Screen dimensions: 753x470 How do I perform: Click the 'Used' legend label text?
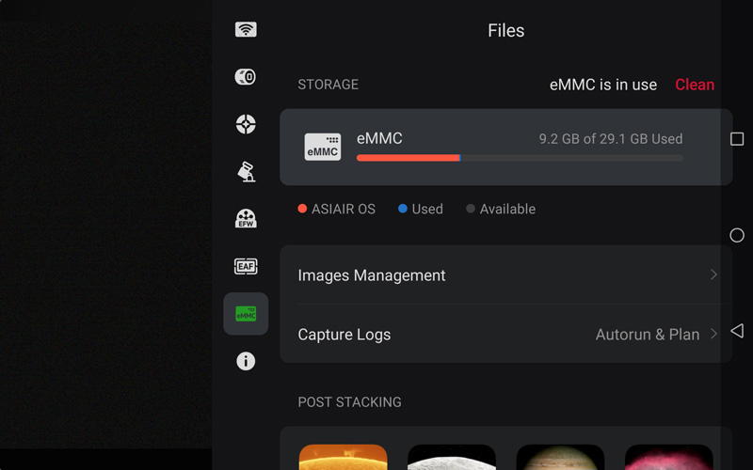[x=427, y=209]
